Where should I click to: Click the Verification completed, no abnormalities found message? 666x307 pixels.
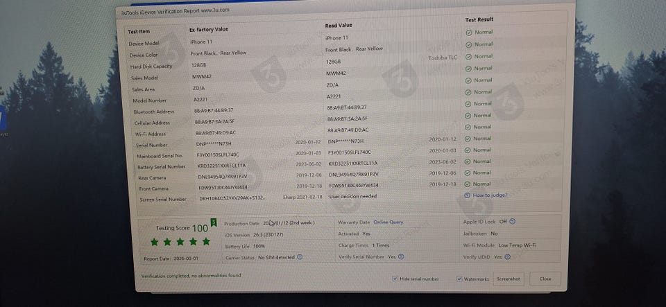pyautogui.click(x=191, y=276)
